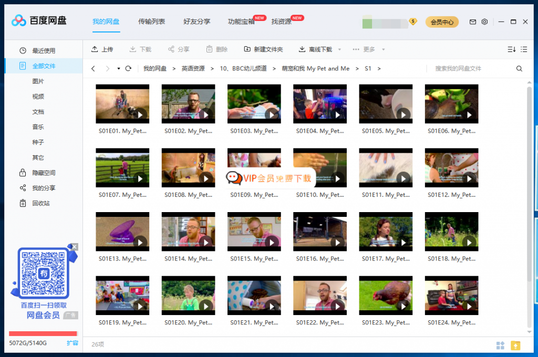Switch to 我的网盘 tab
The height and width of the screenshot is (357, 538).
pyautogui.click(x=106, y=22)
